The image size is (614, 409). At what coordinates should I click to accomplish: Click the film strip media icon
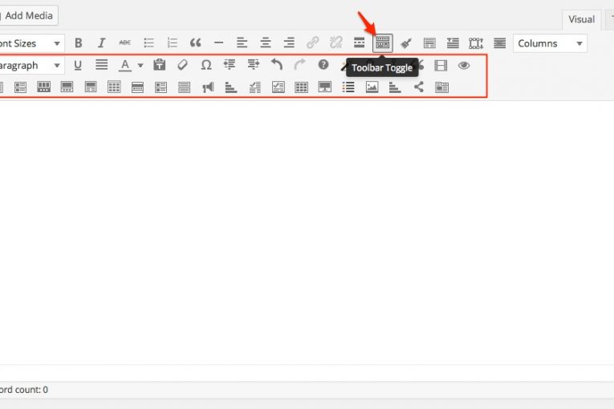pyautogui.click(x=441, y=66)
